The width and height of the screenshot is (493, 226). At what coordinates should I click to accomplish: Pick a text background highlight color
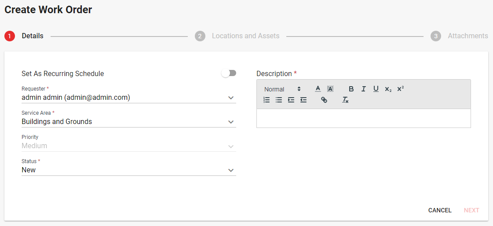pos(330,89)
